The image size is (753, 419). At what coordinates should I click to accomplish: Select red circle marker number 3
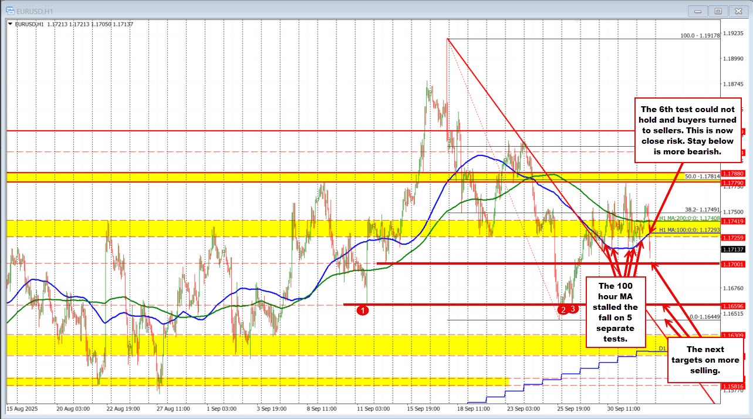tap(574, 309)
